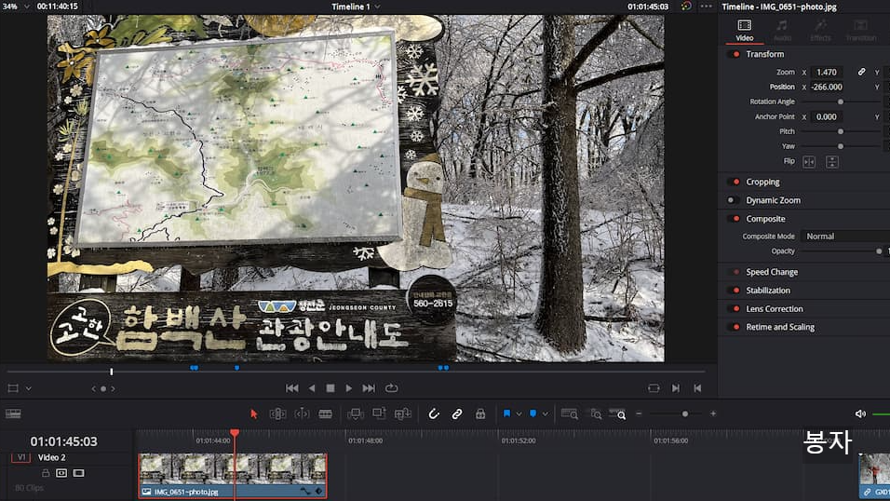The image size is (890, 501).
Task: Toggle Auto Track Selector on Video 2
Action: [61, 473]
